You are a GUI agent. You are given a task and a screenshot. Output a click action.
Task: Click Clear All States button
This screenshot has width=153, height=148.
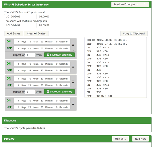coord(36,33)
